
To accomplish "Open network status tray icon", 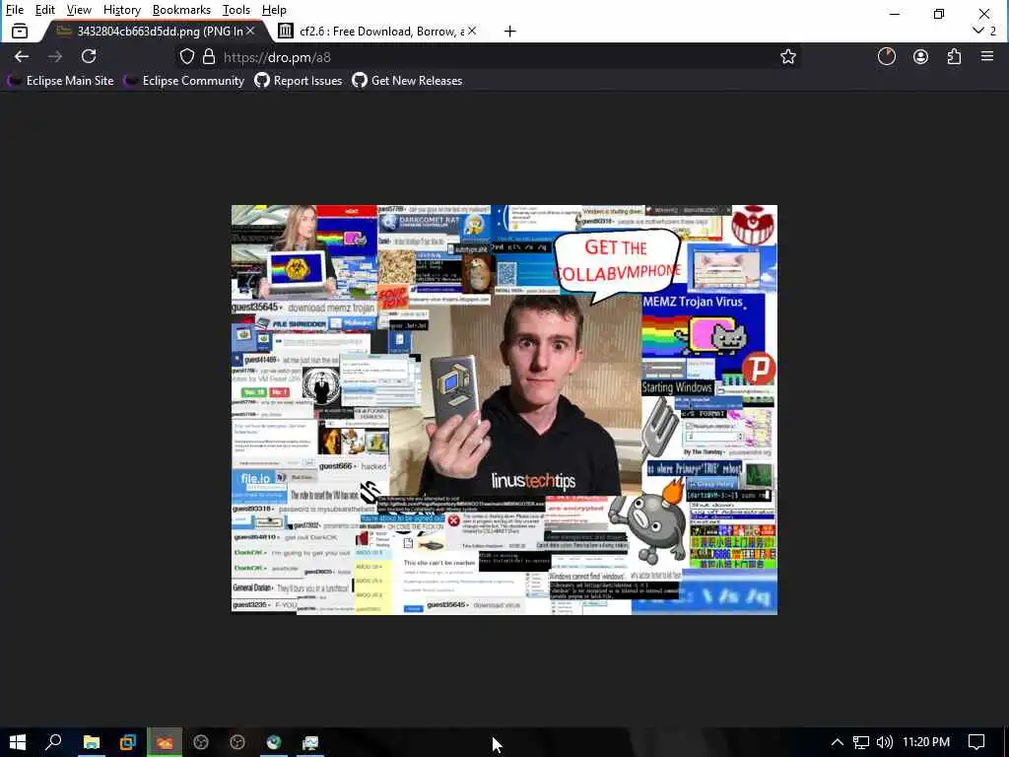I will point(861,742).
